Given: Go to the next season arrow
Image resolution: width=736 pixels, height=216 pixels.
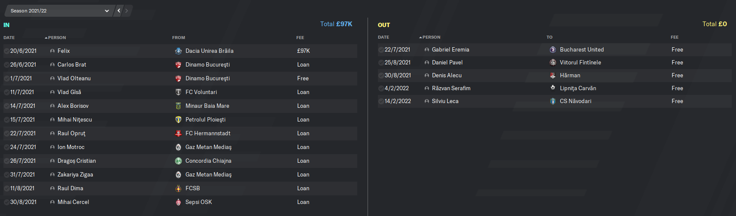Looking at the screenshot, I should (x=127, y=11).
